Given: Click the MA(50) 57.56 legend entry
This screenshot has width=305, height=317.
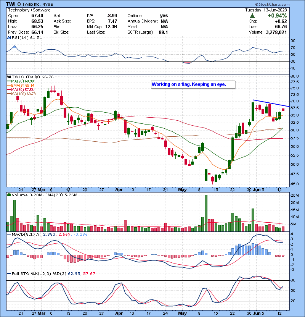Looking at the screenshot, I should [20, 89].
